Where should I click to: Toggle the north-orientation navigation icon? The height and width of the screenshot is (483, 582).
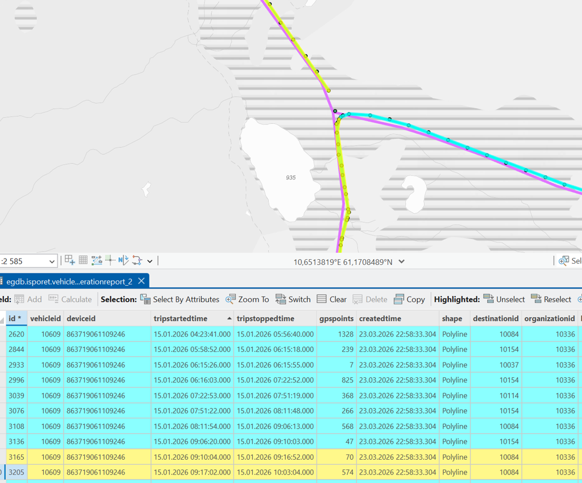pos(123,260)
